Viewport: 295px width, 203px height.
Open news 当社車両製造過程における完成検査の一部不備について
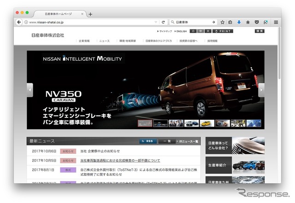pyautogui.click(x=120, y=161)
